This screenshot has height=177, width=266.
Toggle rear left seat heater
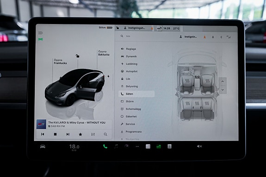tap(188, 103)
